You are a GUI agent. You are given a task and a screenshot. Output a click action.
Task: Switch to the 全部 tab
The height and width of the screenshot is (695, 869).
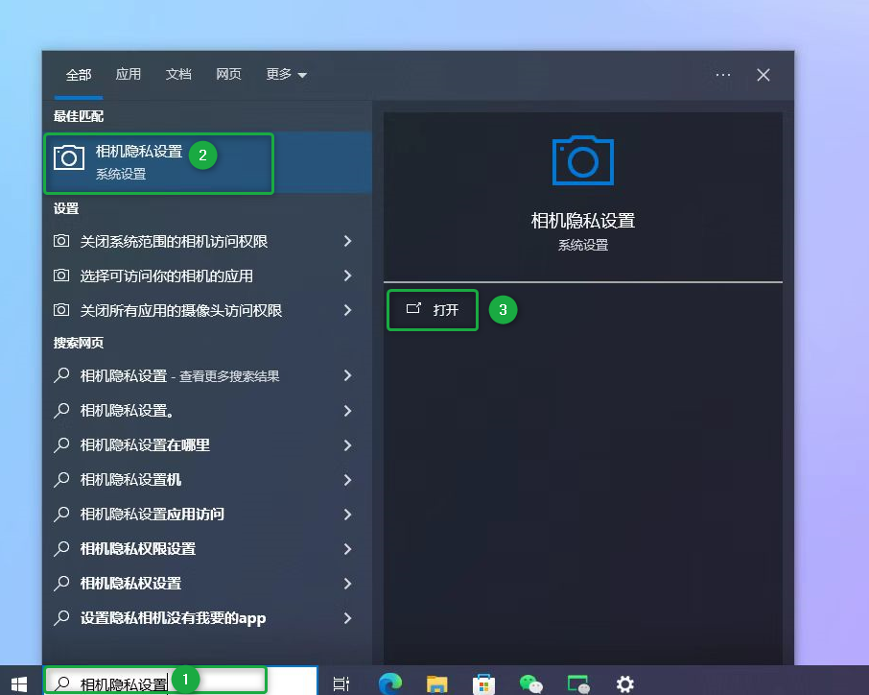78,74
